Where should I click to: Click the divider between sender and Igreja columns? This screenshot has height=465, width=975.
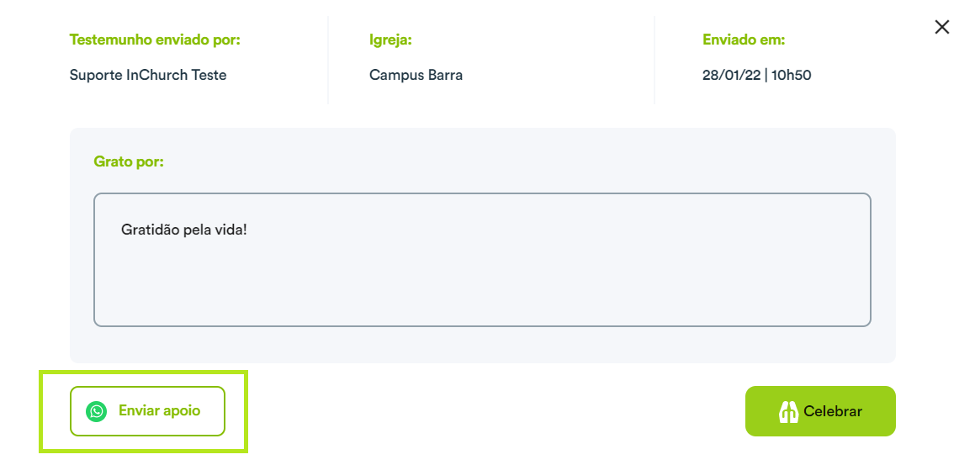coord(328,60)
